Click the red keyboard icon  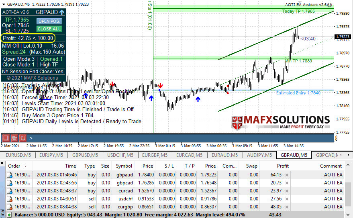(x=14, y=138)
